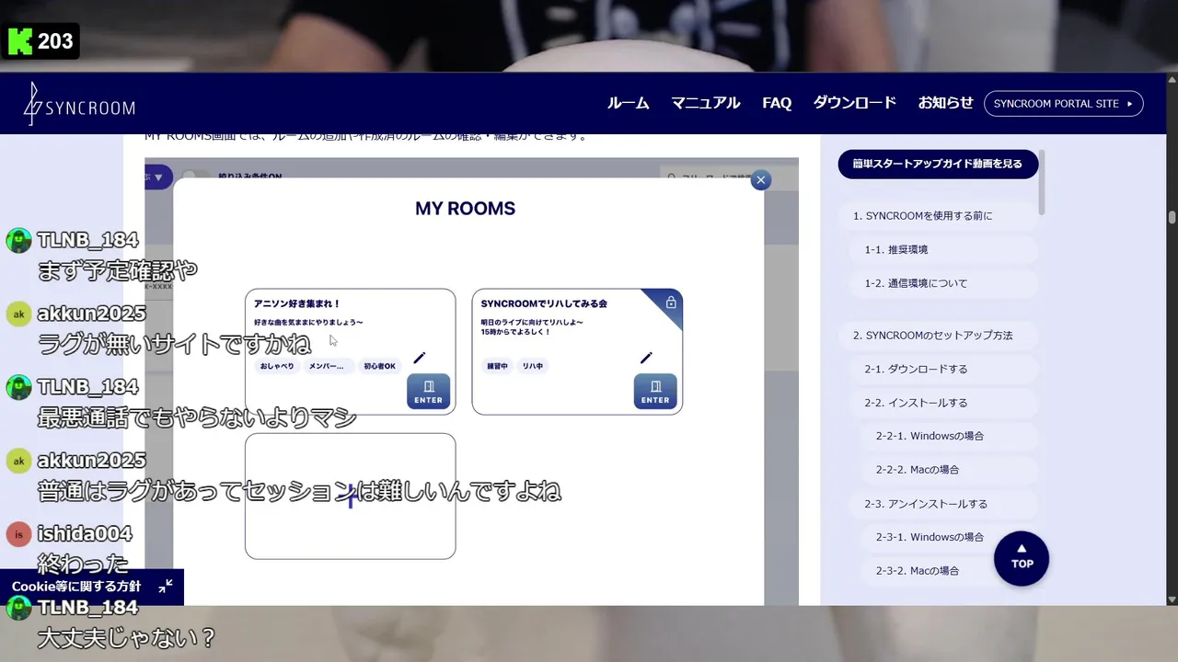Click the dropdown arrow beside filter toggle
Viewport: 1178px width, 662px height.
tap(158, 177)
